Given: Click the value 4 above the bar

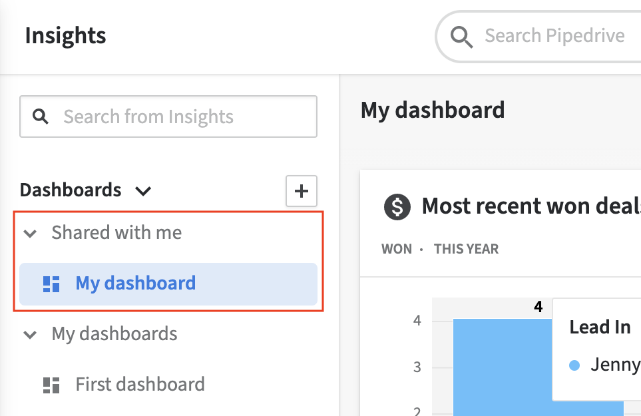Looking at the screenshot, I should coord(537,306).
